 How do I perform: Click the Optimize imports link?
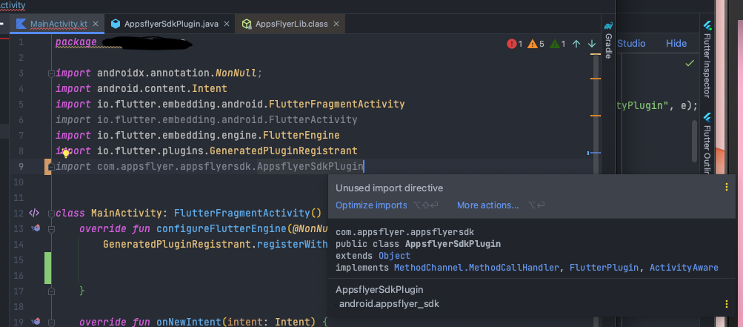[x=371, y=205]
